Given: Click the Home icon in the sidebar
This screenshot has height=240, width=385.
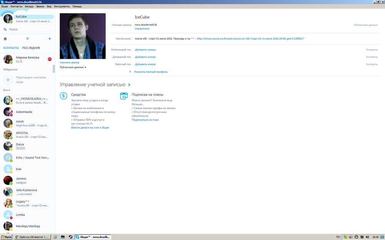Looking at the screenshot, I should click(x=5, y=39).
